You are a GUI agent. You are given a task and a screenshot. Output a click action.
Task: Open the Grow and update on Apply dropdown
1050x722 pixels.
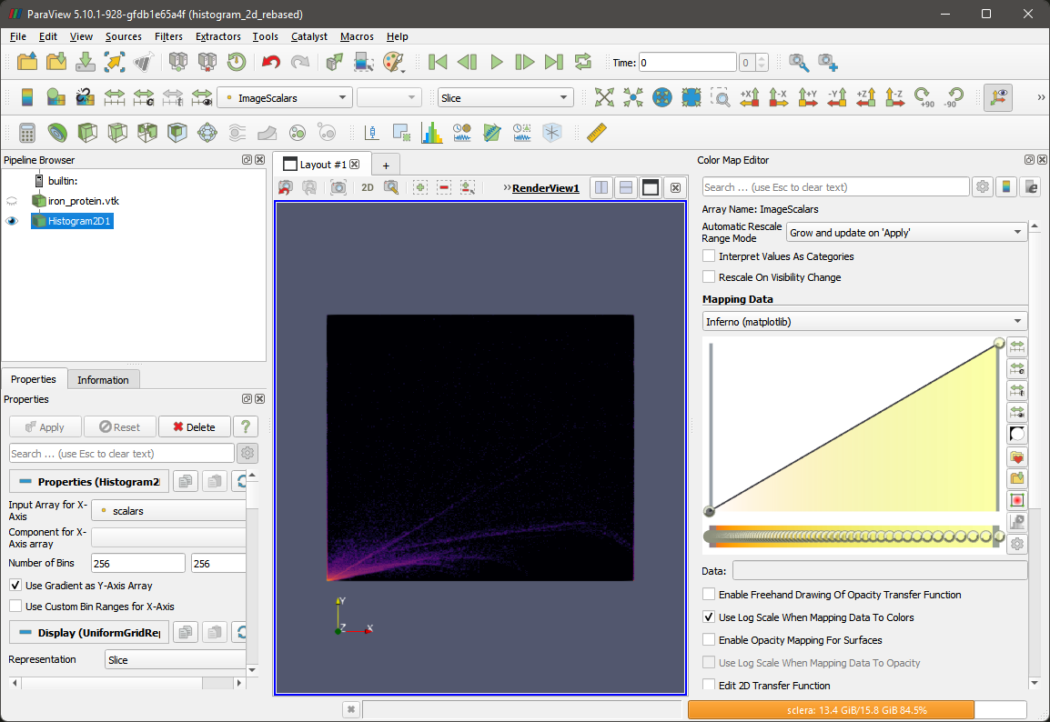905,232
